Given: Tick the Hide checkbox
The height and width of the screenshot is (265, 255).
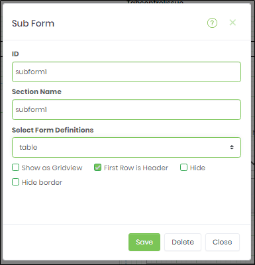Looking at the screenshot, I should [183, 168].
